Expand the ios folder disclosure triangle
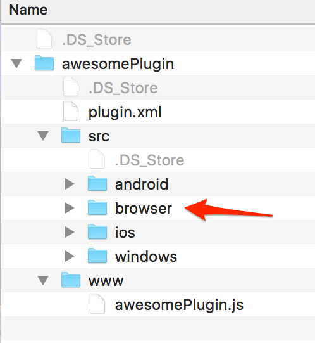Image resolution: width=315 pixels, height=343 pixels. pyautogui.click(x=70, y=232)
